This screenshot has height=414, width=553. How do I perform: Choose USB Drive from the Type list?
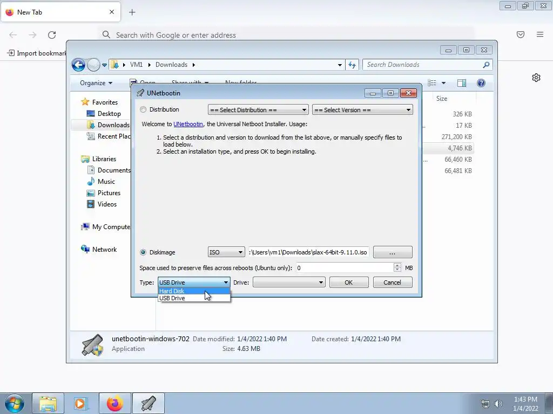(194, 298)
